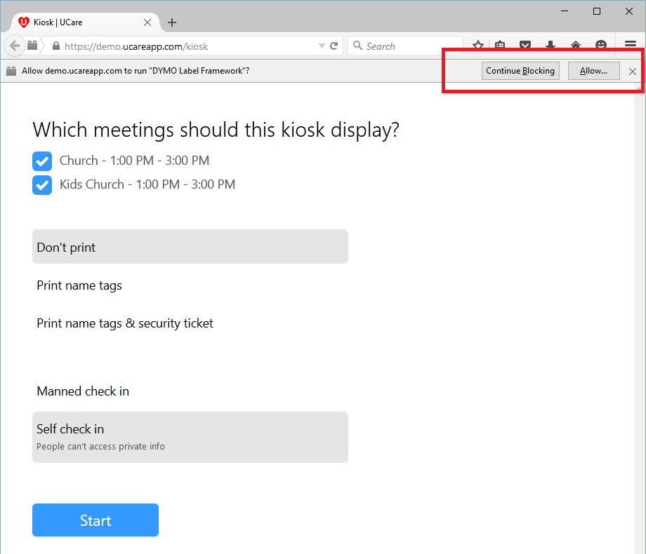Save page to Pocket

coord(525,46)
